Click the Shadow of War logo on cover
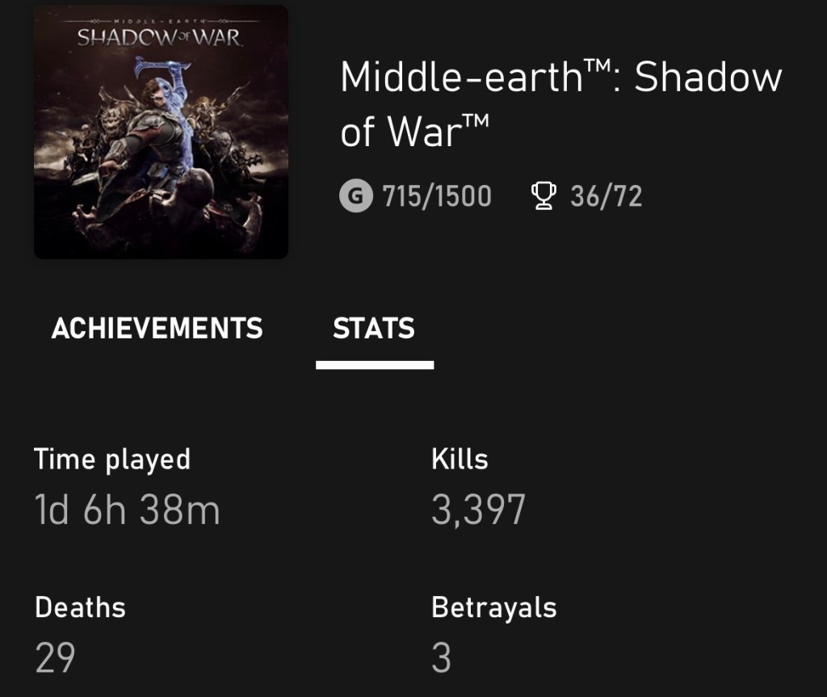Screen dimensions: 827x697 pyautogui.click(x=158, y=36)
